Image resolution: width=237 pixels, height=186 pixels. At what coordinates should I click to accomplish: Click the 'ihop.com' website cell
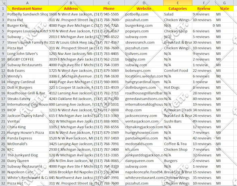144,110
